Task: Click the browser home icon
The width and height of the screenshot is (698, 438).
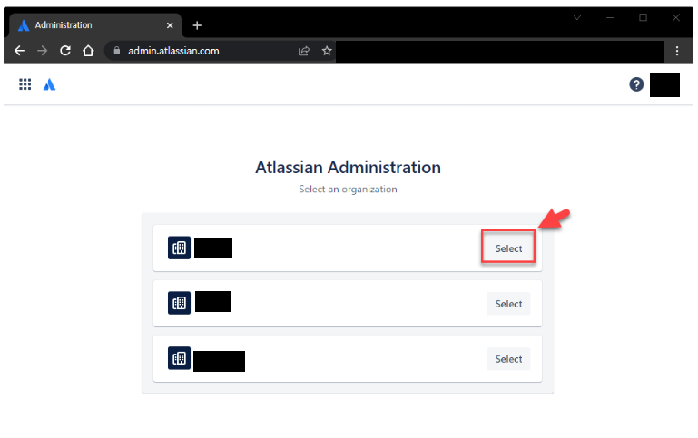Action: [x=88, y=51]
